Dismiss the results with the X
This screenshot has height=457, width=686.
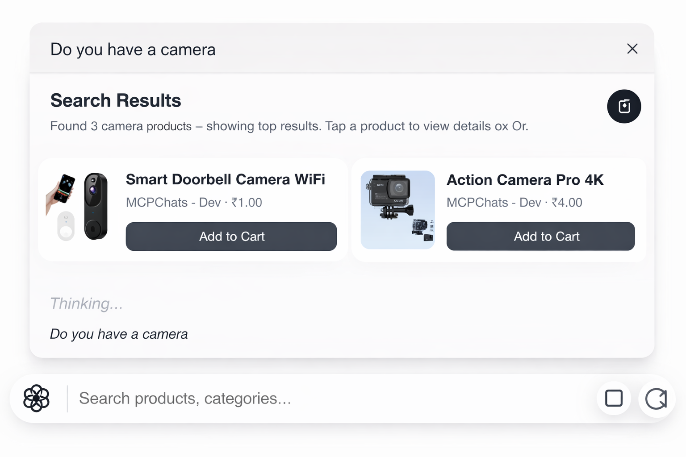point(632,49)
